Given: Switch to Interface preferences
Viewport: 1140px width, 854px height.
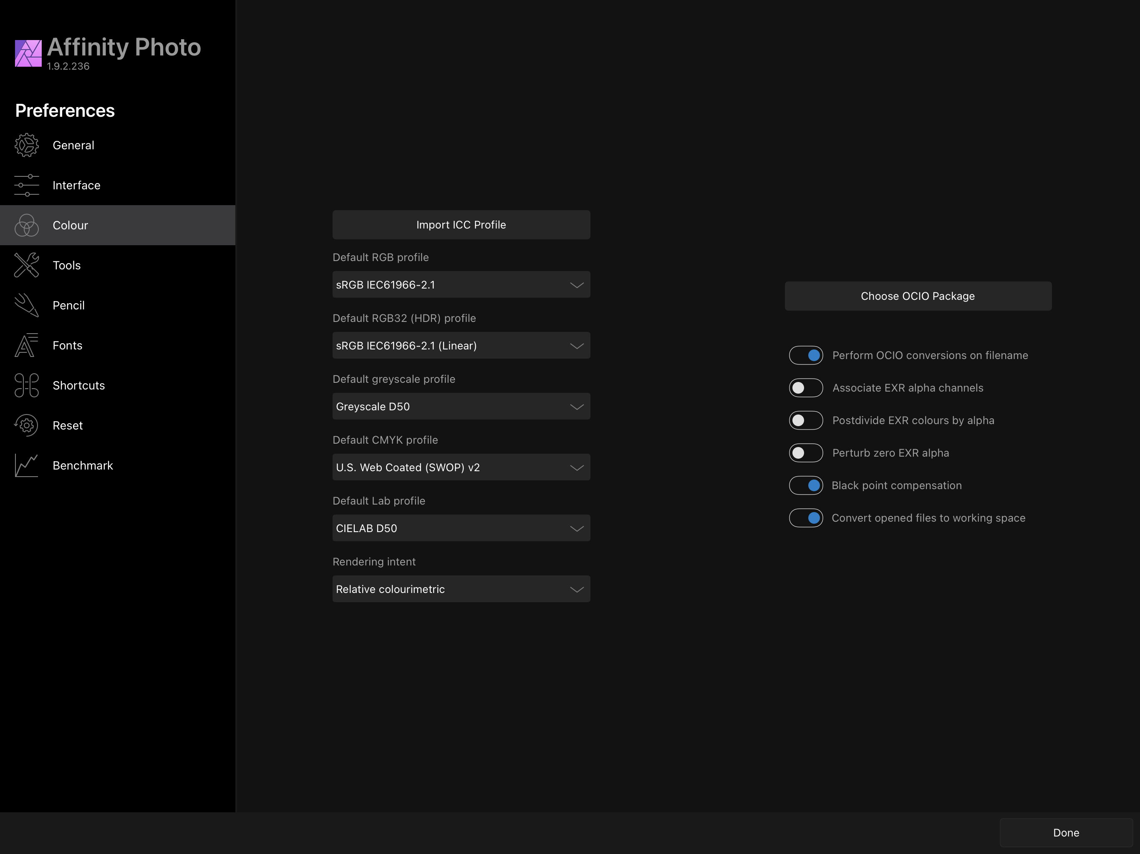Looking at the screenshot, I should point(118,186).
